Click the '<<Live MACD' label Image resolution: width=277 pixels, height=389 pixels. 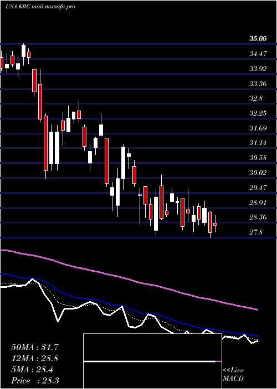[233, 374]
